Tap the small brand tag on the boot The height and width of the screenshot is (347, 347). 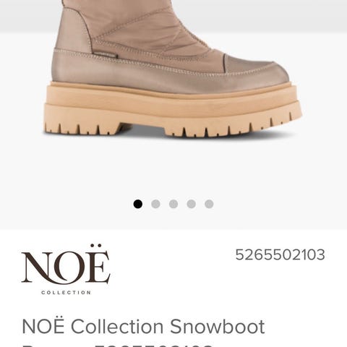tap(105, 55)
